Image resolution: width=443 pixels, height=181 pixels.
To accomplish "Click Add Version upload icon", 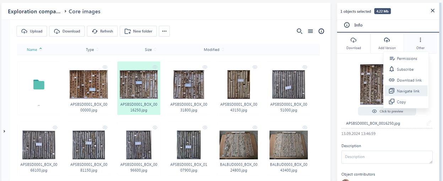I will (387, 40).
